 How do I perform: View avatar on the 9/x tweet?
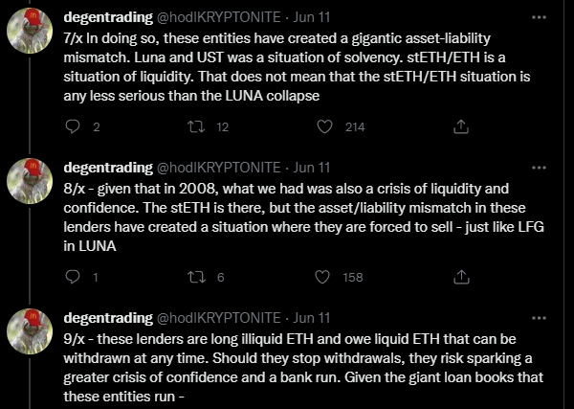click(30, 331)
